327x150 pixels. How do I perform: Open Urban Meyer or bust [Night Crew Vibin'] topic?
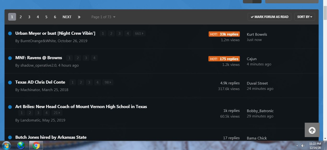55,33
